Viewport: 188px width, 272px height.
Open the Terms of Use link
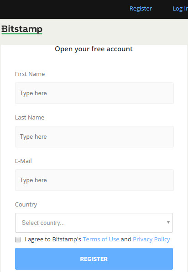click(101, 239)
